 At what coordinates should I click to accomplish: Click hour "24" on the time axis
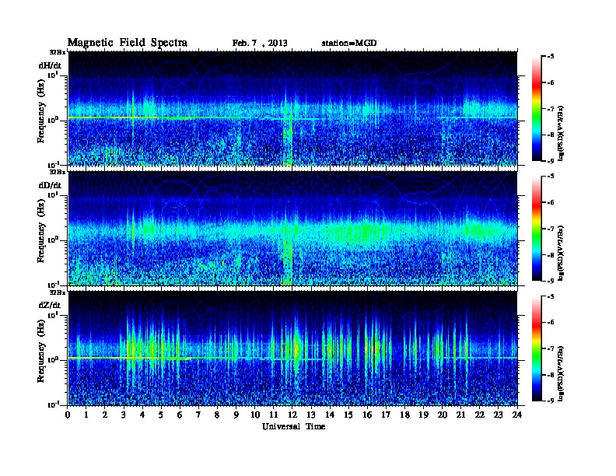[x=517, y=415]
